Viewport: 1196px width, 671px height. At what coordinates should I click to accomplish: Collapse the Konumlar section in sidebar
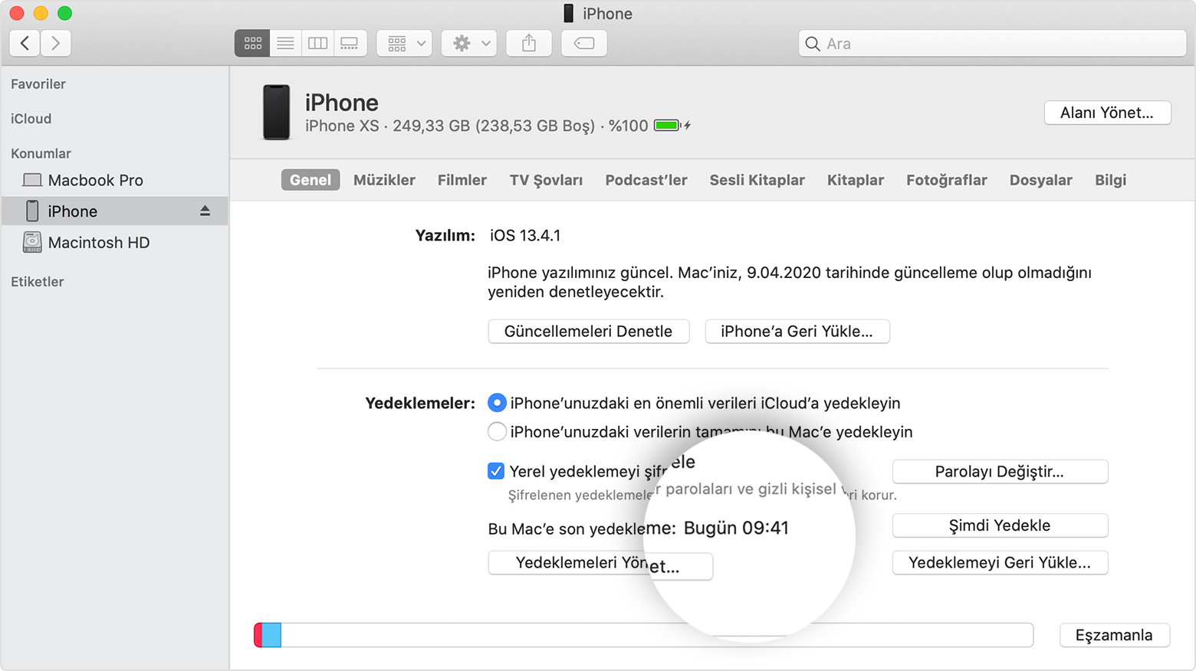(x=41, y=153)
